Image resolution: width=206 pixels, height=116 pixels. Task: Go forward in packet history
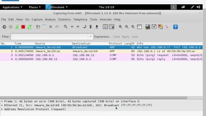78,27
